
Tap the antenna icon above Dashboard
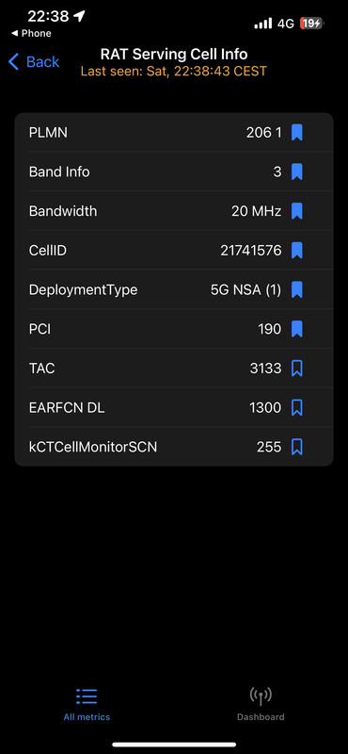click(261, 696)
